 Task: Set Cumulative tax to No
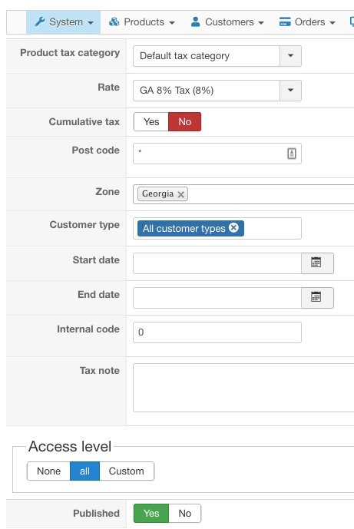point(184,122)
